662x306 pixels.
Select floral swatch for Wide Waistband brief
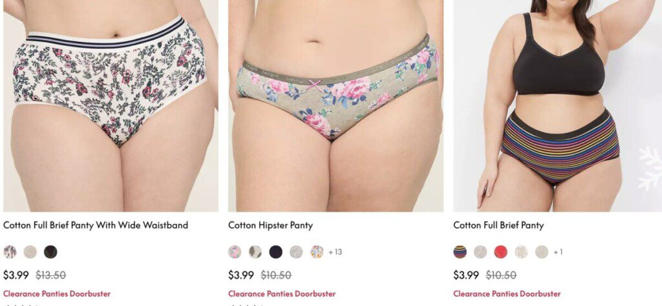click(x=10, y=252)
